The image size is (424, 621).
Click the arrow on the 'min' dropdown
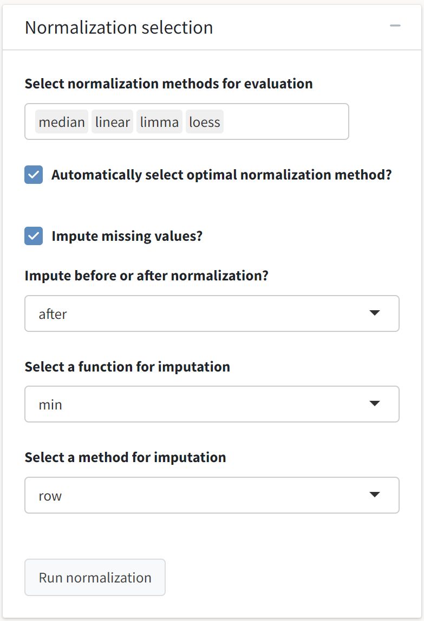(x=374, y=404)
